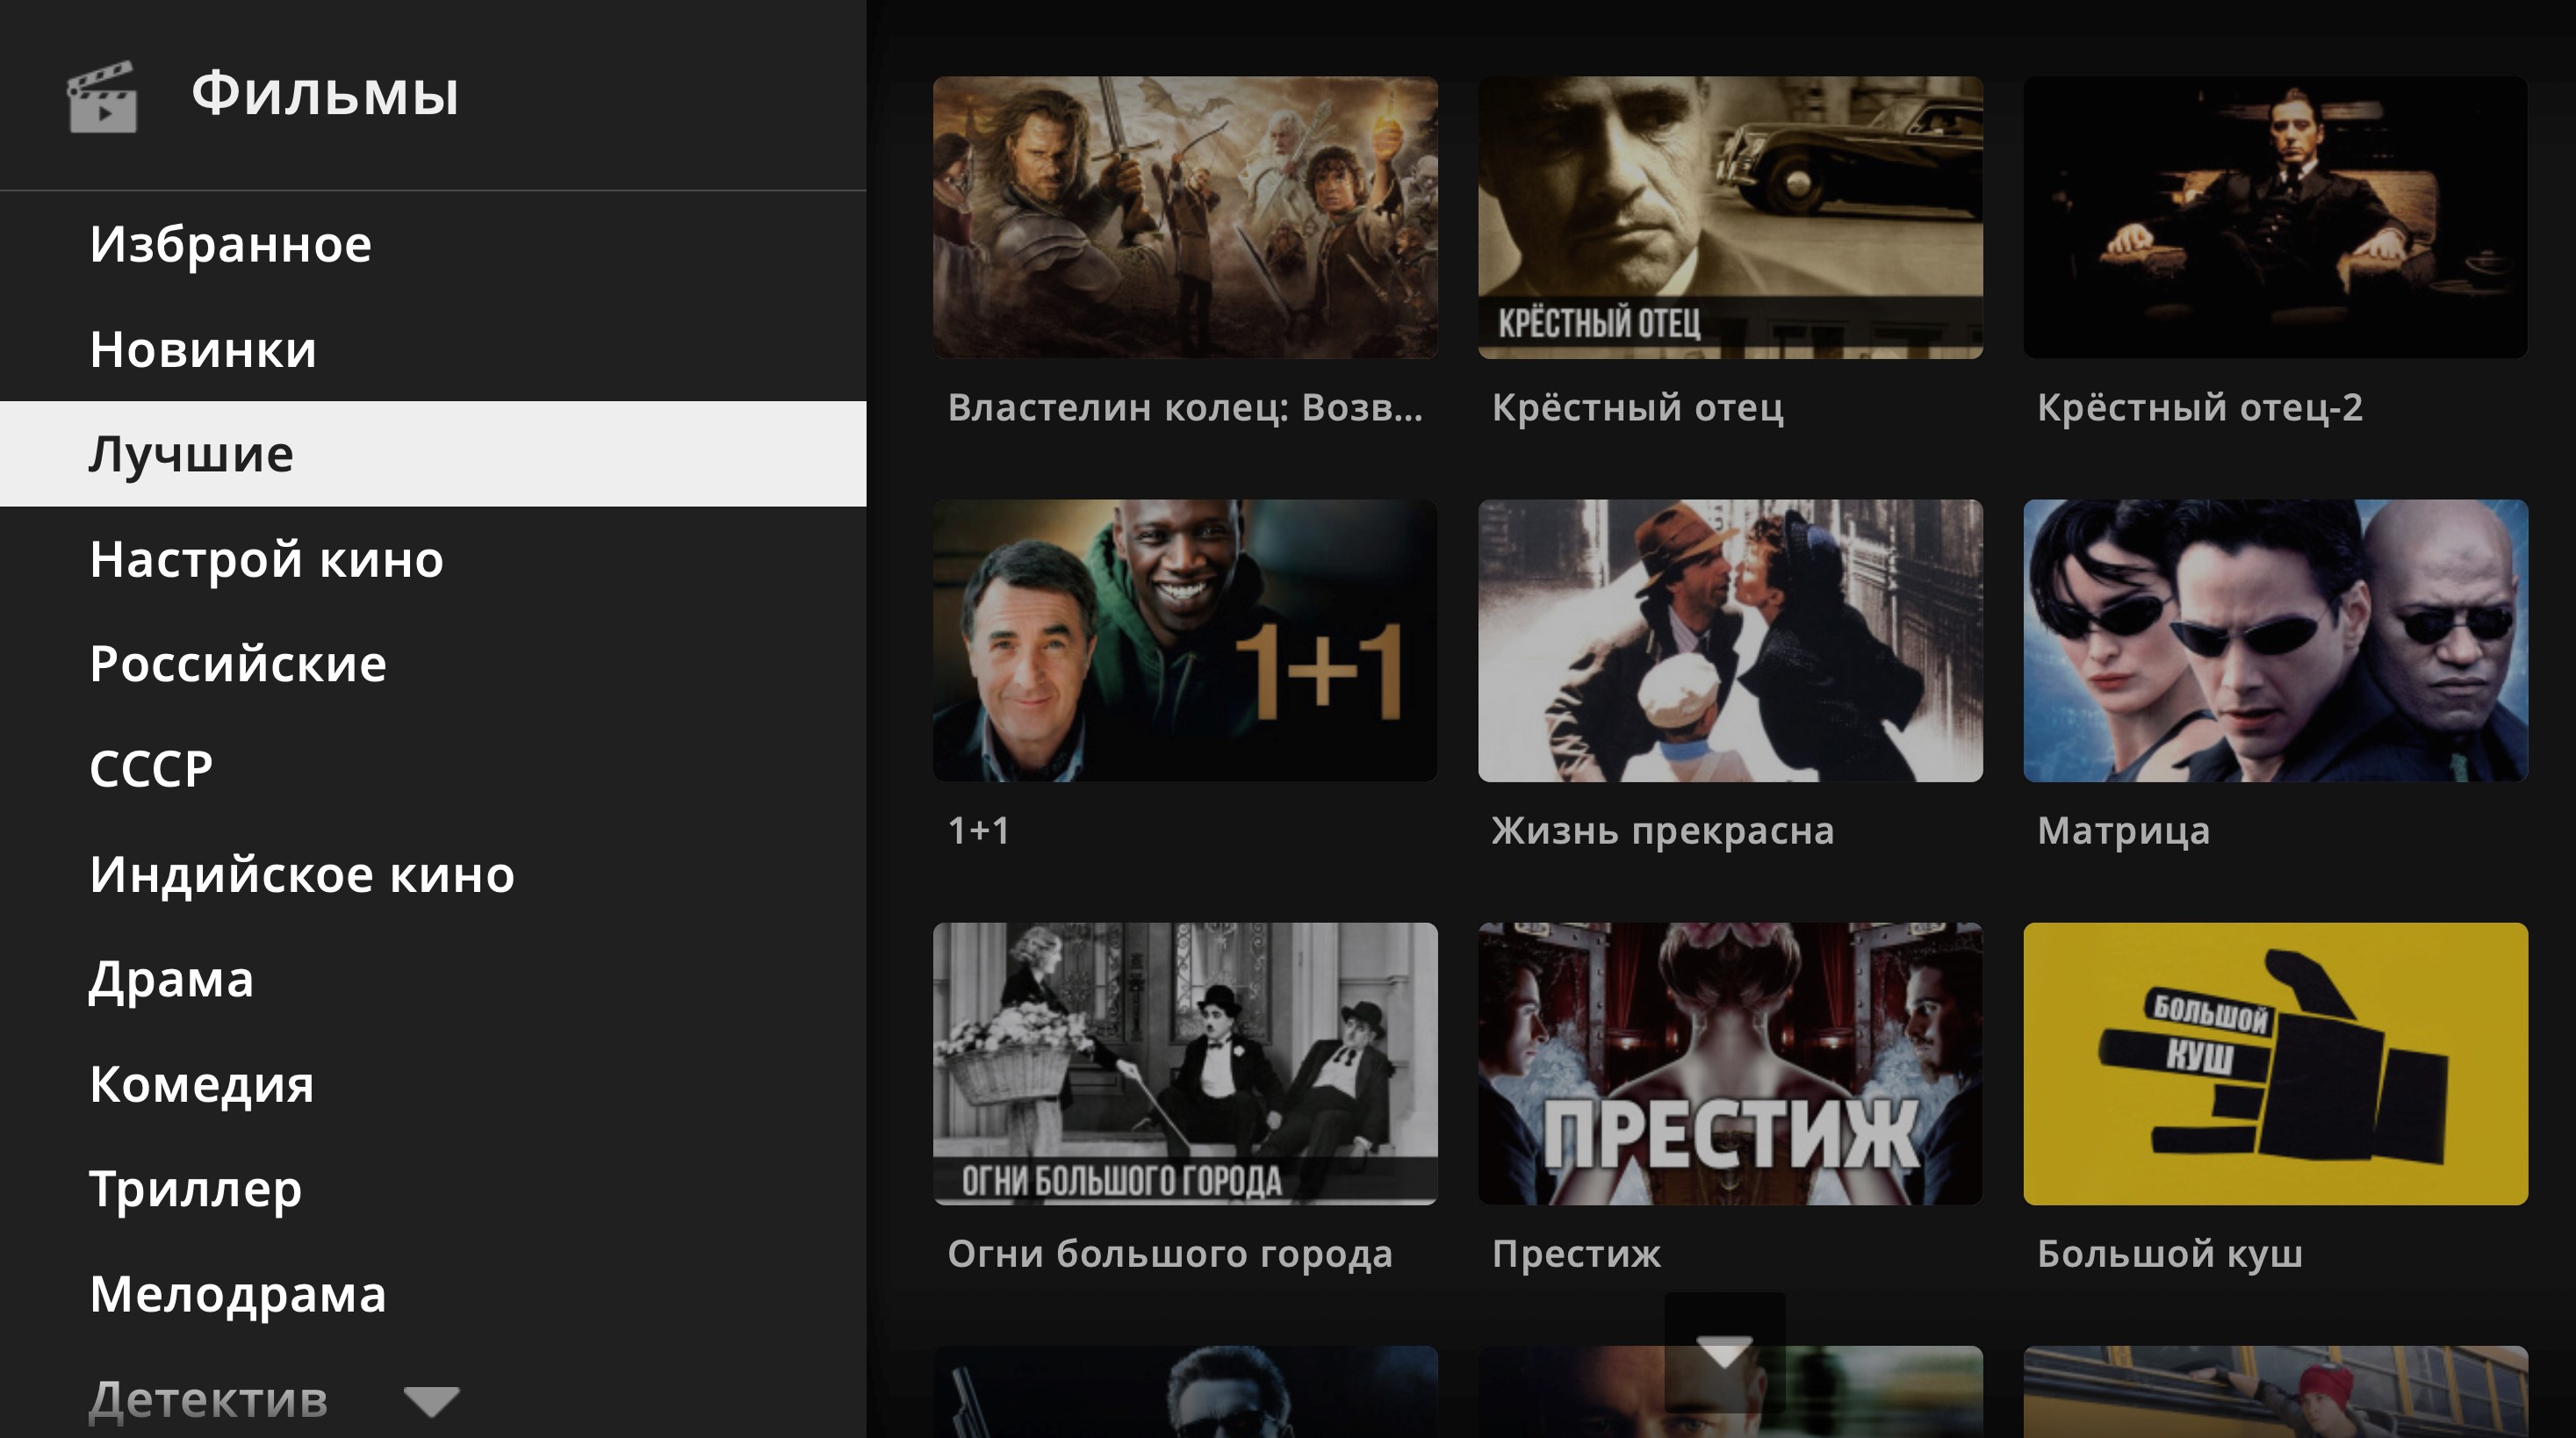Viewport: 2576px width, 1438px height.
Task: Select the Новинки menu item
Action: (x=433, y=349)
